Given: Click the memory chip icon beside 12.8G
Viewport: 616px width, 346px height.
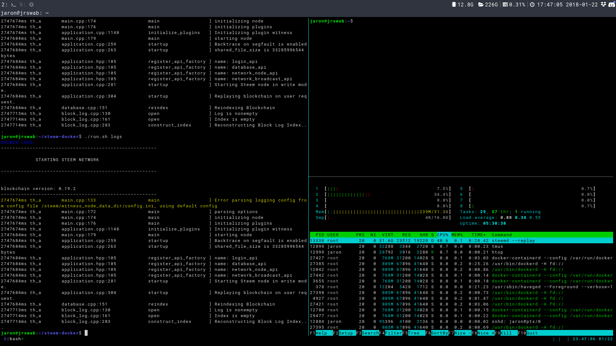Looking at the screenshot, I should click(454, 4).
